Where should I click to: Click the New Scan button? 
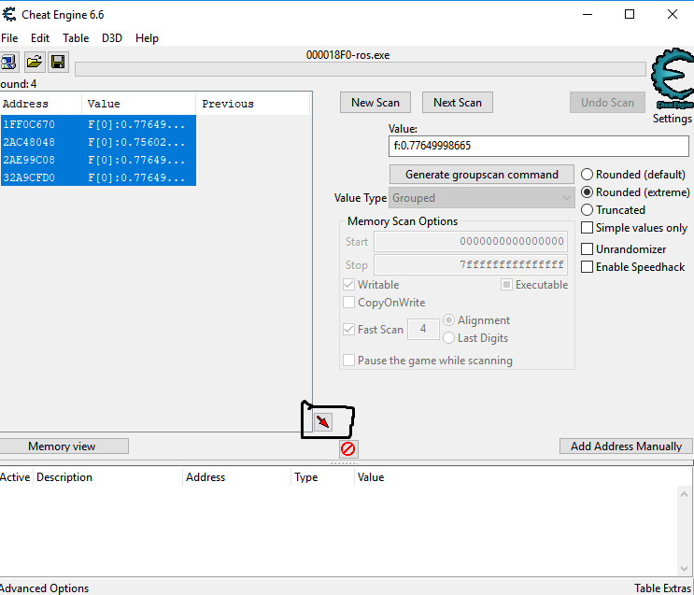tap(375, 103)
